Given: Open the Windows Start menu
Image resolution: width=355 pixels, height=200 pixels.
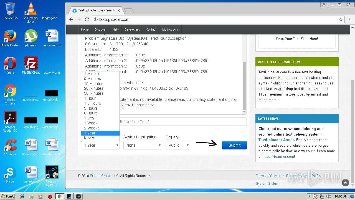Looking at the screenshot, I should [8, 196].
